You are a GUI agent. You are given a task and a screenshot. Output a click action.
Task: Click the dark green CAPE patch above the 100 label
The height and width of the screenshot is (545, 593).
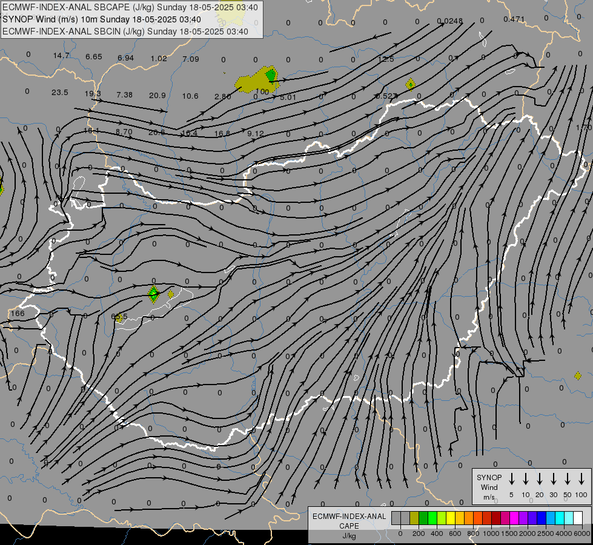(271, 75)
